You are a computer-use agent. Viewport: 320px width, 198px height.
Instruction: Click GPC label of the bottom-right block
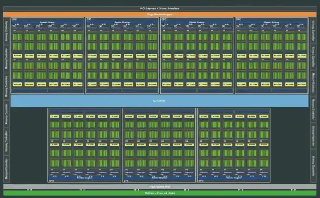click(201, 181)
